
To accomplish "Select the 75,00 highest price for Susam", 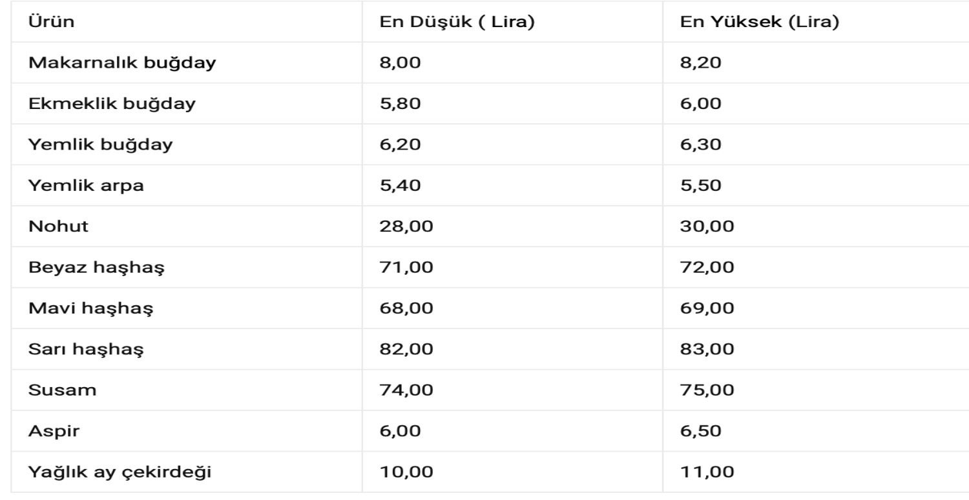I will point(707,390).
